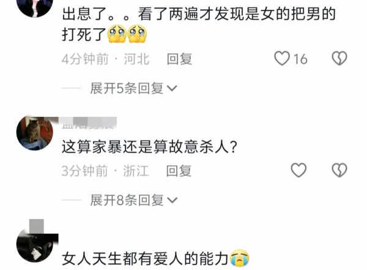This screenshot has width=367, height=270.
Task: Click 回复 under the Hebei comment
Action: tap(179, 59)
